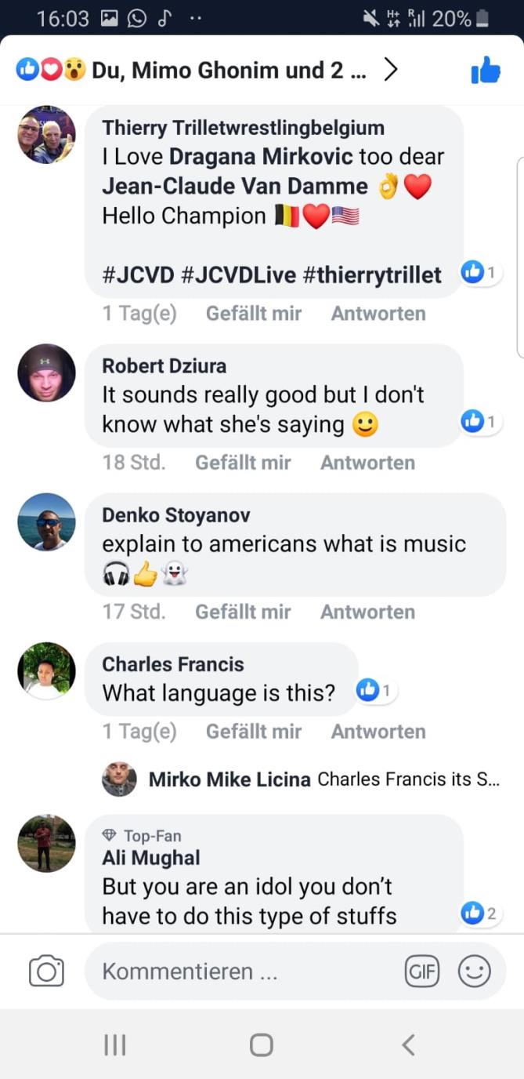Like Charles Francis's comment with Gefällt mir
The image size is (524, 1079).
tap(254, 732)
